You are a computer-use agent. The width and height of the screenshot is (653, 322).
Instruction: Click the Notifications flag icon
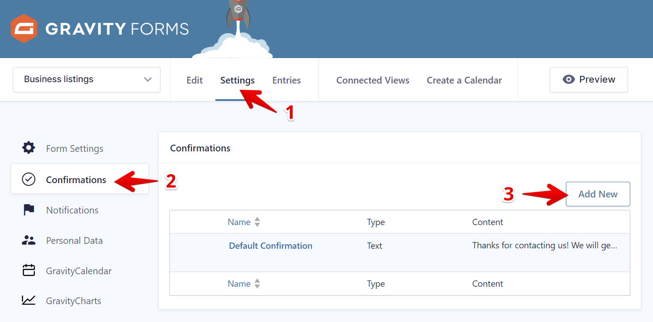coord(29,210)
